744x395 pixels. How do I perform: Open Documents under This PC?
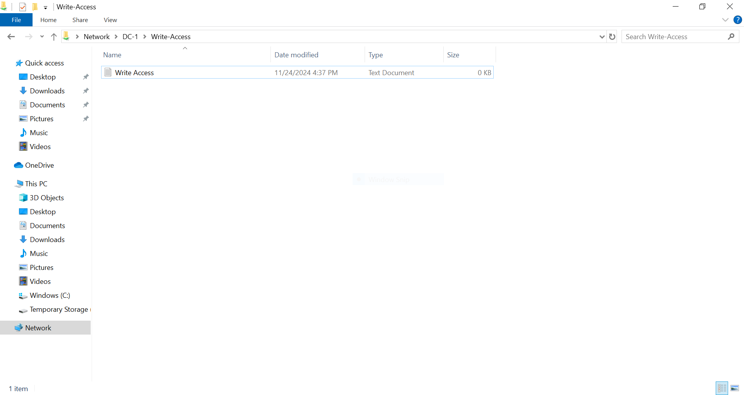coord(47,226)
